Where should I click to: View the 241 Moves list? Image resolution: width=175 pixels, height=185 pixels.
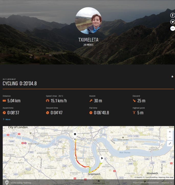(x=88, y=45)
